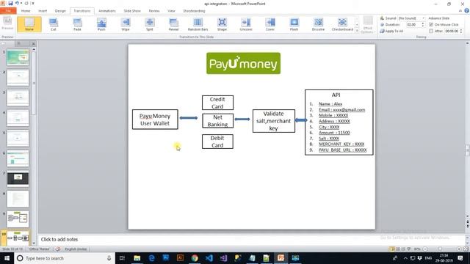The image size is (470, 264).
Task: Click the Office Theme status bar label
Action: coord(39,249)
